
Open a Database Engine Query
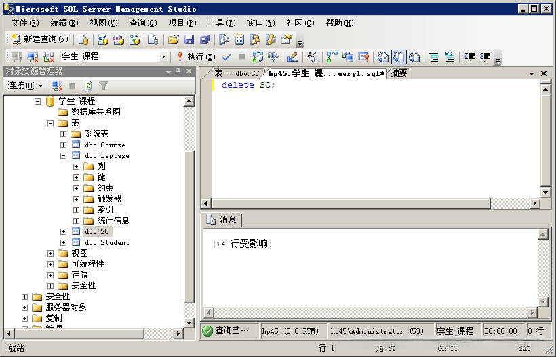83,39
